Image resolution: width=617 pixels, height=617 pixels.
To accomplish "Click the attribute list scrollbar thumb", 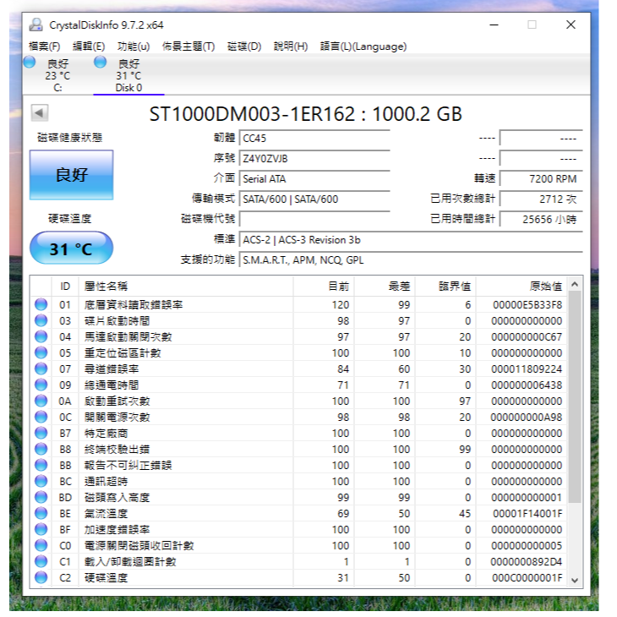I will click(x=575, y=396).
